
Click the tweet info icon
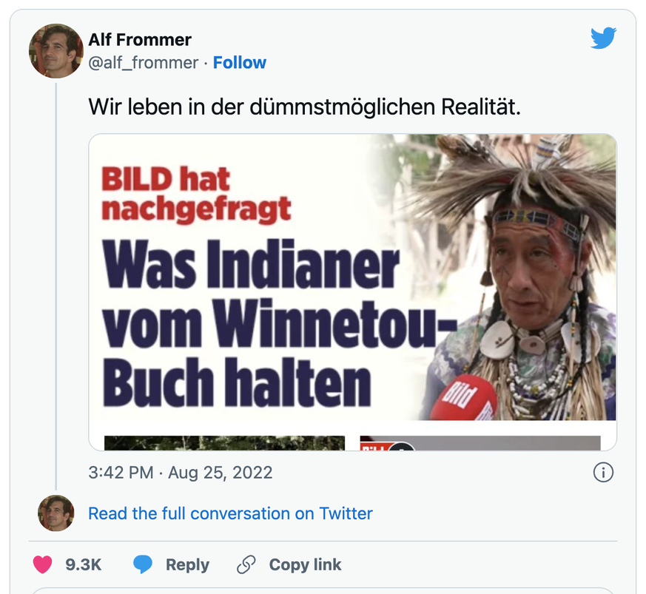coord(603,472)
